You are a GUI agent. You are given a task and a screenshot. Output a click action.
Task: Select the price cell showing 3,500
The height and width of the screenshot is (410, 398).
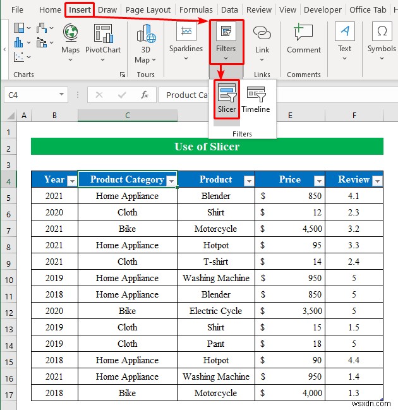(290, 311)
